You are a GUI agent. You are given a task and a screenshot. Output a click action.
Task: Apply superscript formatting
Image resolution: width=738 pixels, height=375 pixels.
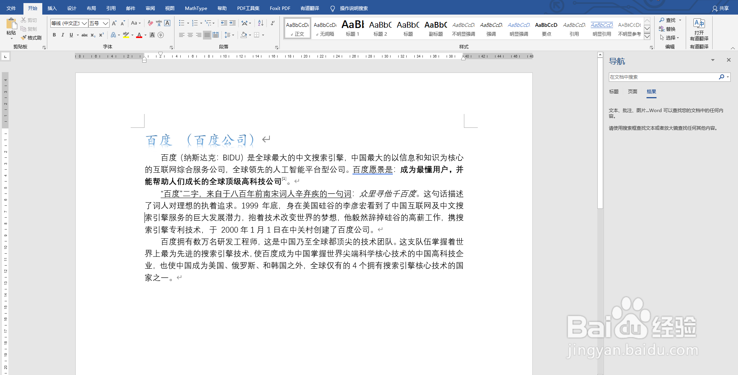(101, 35)
